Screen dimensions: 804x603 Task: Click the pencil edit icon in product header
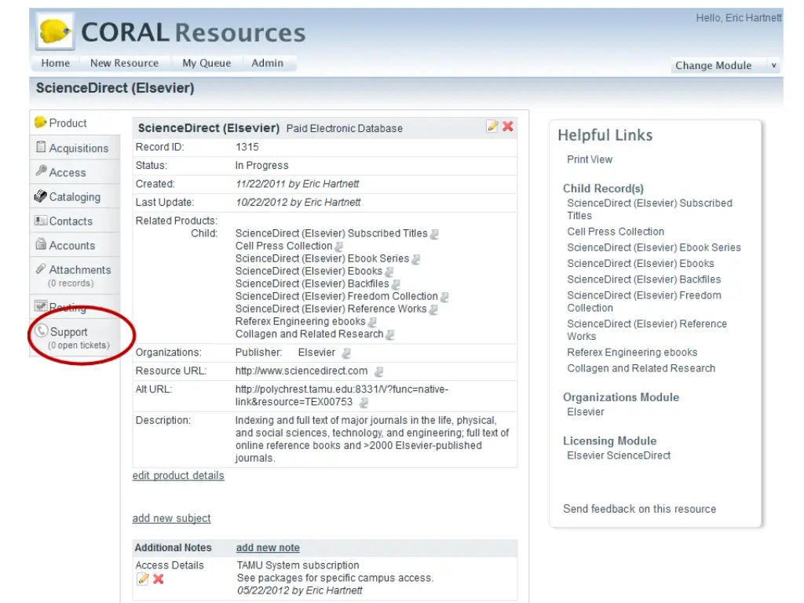[x=492, y=126]
